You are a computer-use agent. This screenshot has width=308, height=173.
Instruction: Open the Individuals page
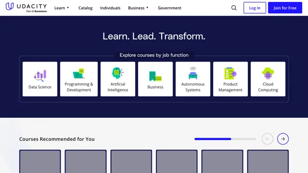110,8
